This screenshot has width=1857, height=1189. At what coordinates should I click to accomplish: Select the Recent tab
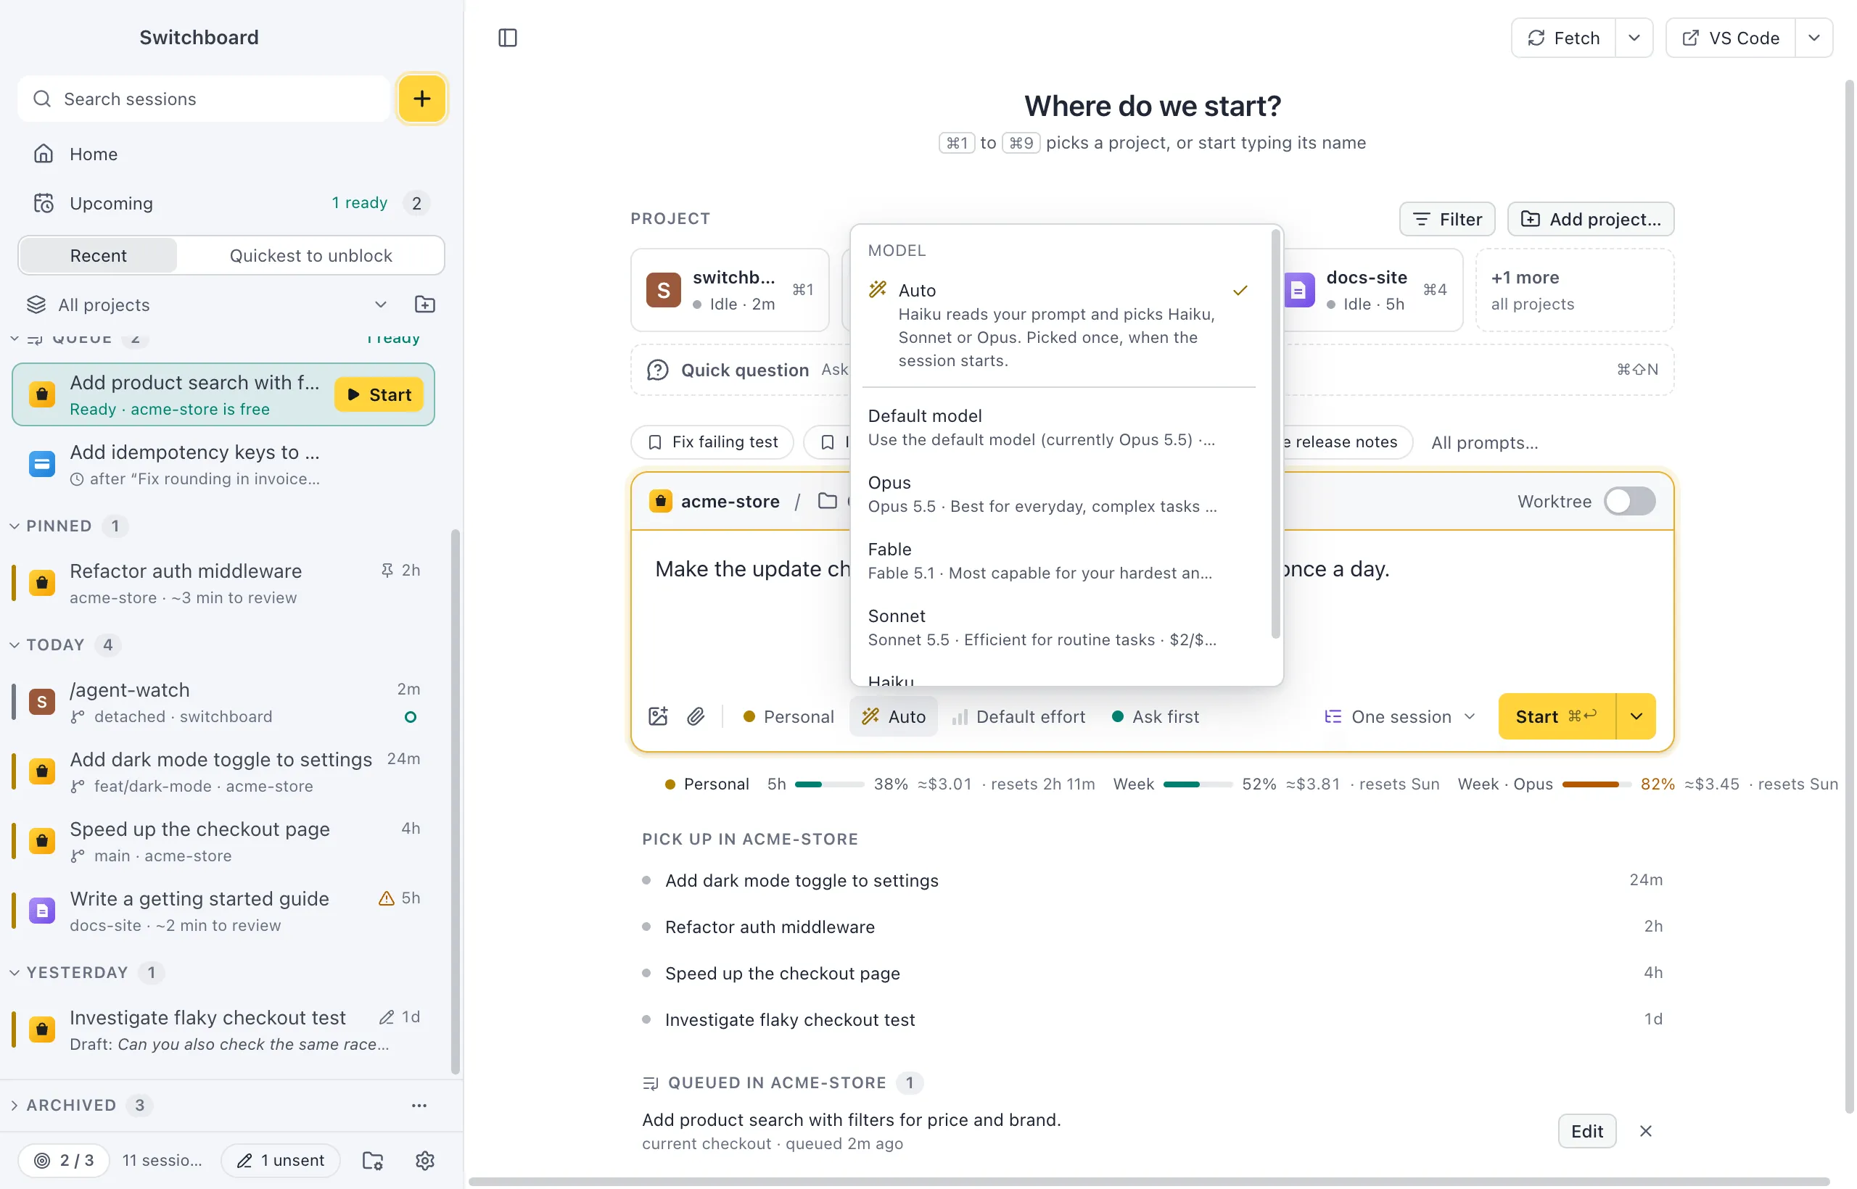(98, 255)
